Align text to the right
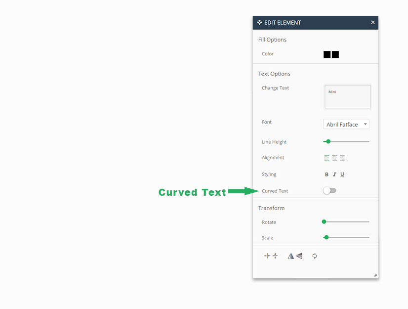 [342, 158]
